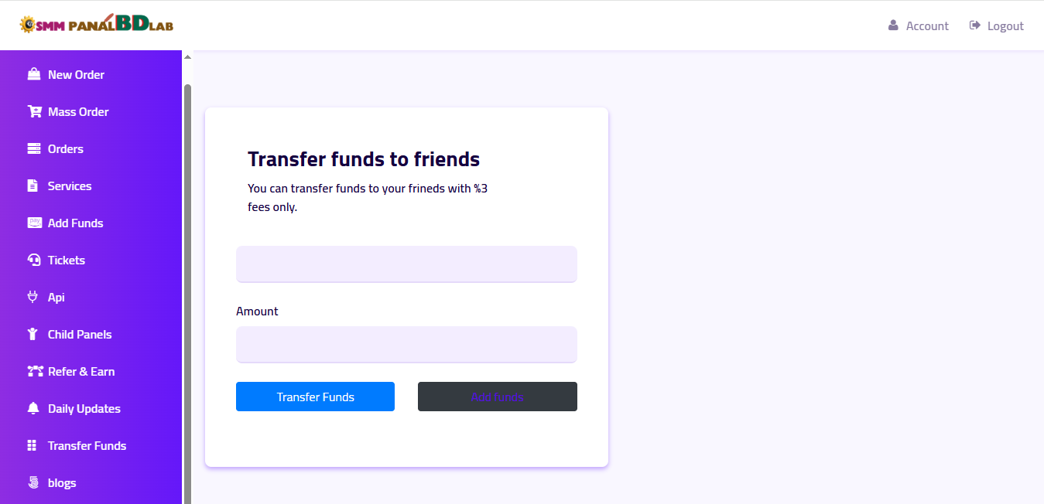Click the SMM Panal BD Lab logo
This screenshot has height=504, width=1044.
click(97, 25)
